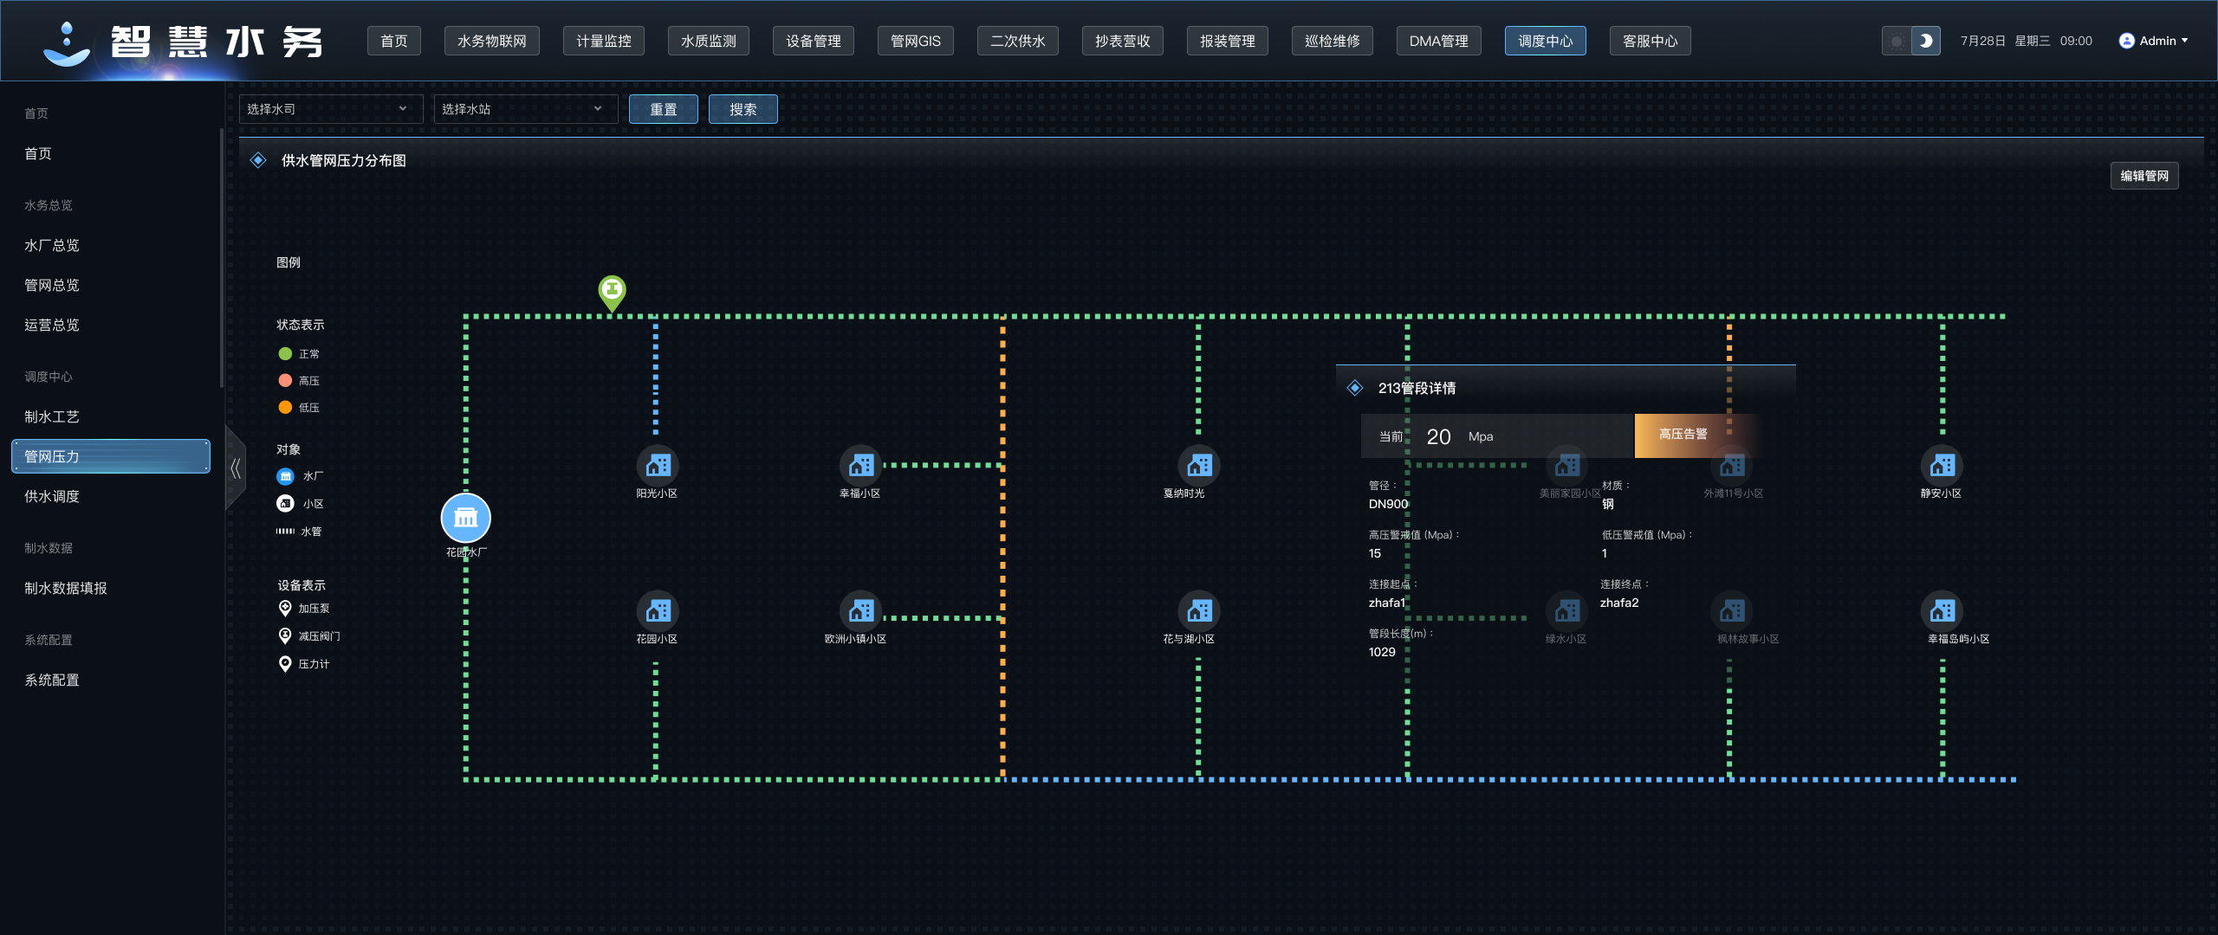Select the 幸福小区 community icon
The height and width of the screenshot is (935, 2218).
[x=860, y=466]
